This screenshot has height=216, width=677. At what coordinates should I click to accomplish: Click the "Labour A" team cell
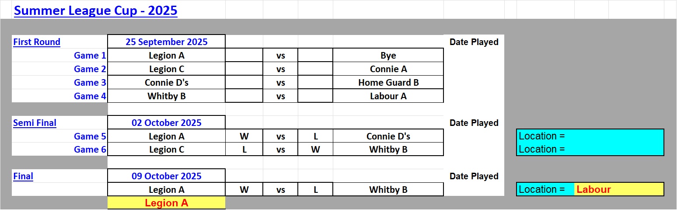(x=388, y=96)
